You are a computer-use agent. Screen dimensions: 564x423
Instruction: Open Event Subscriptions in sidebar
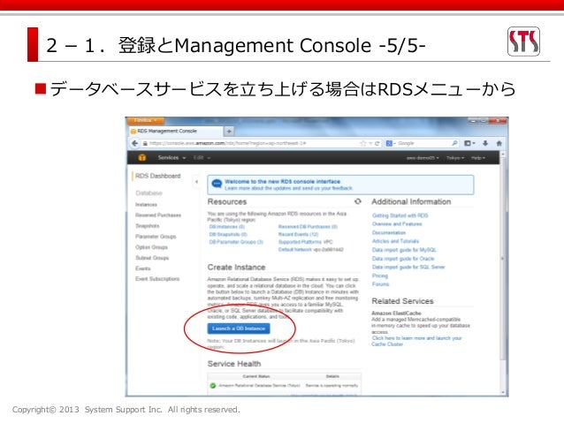[157, 279]
